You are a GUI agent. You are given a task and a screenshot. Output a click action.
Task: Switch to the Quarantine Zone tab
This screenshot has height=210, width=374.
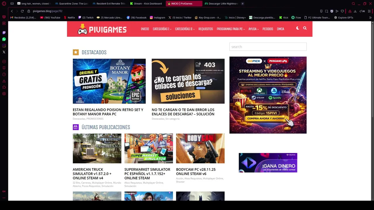[72, 3]
